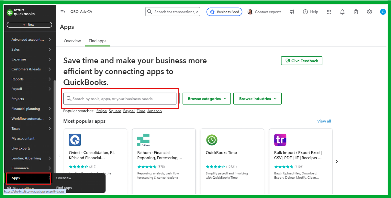Open the tasks clipboard icon
The width and height of the screenshot is (391, 198).
356,12
